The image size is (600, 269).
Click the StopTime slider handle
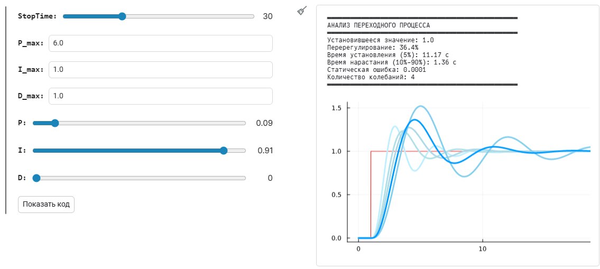tap(122, 16)
